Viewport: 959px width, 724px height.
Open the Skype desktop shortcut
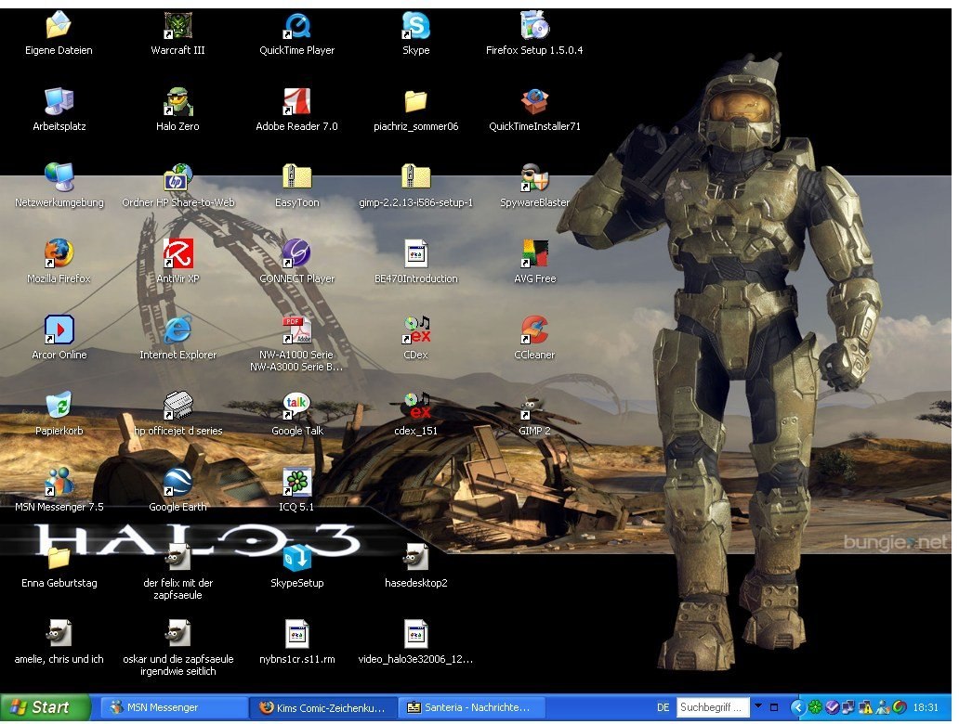tap(415, 26)
